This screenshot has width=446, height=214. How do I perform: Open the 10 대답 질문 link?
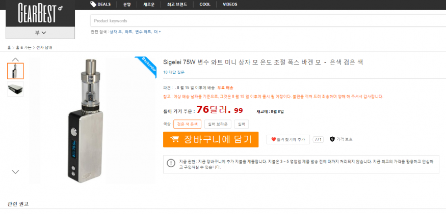173,72
